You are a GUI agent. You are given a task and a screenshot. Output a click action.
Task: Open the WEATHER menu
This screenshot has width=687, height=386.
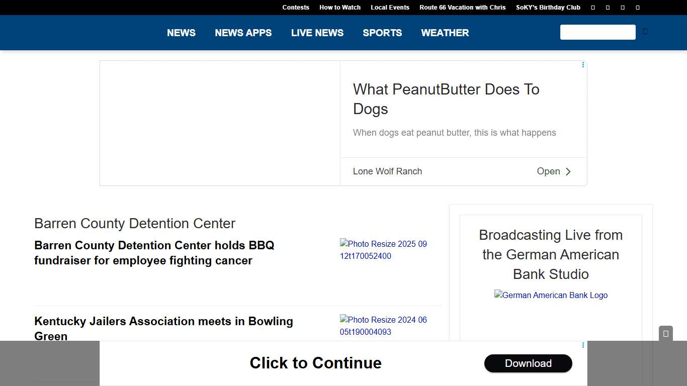[445, 33]
